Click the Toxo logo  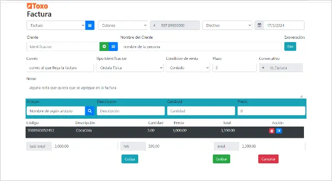click(x=37, y=6)
